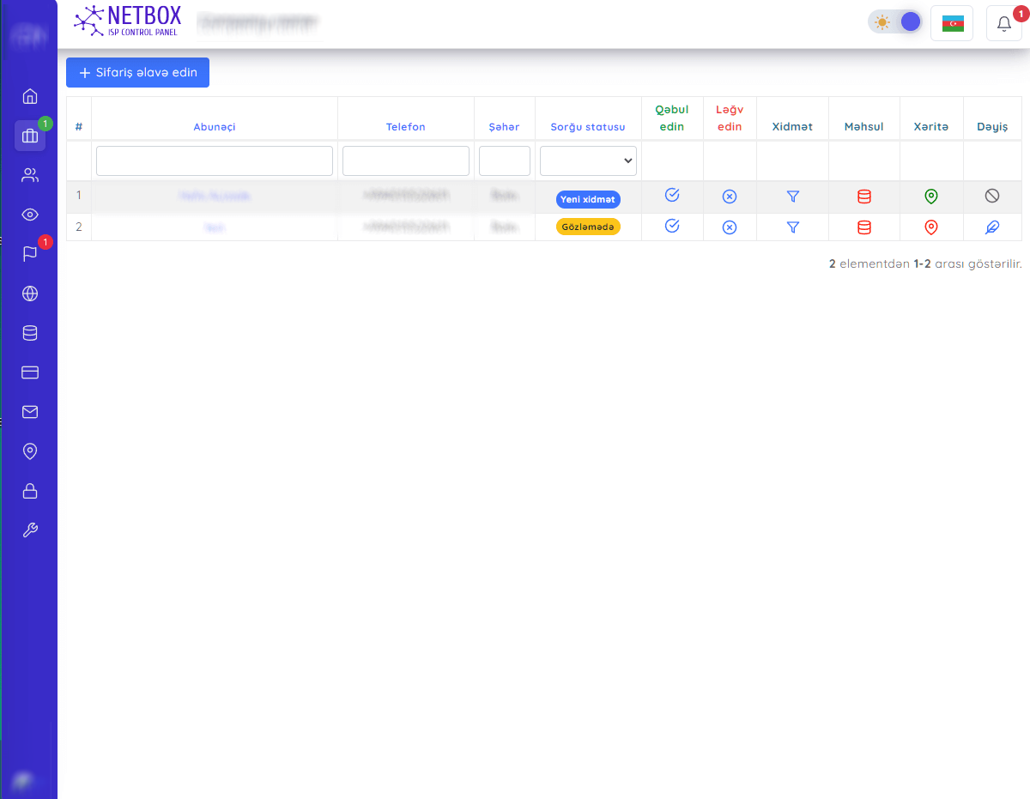Open the Sorğu statusu filter dropdown
Image resolution: width=1030 pixels, height=799 pixels.
pyautogui.click(x=588, y=160)
